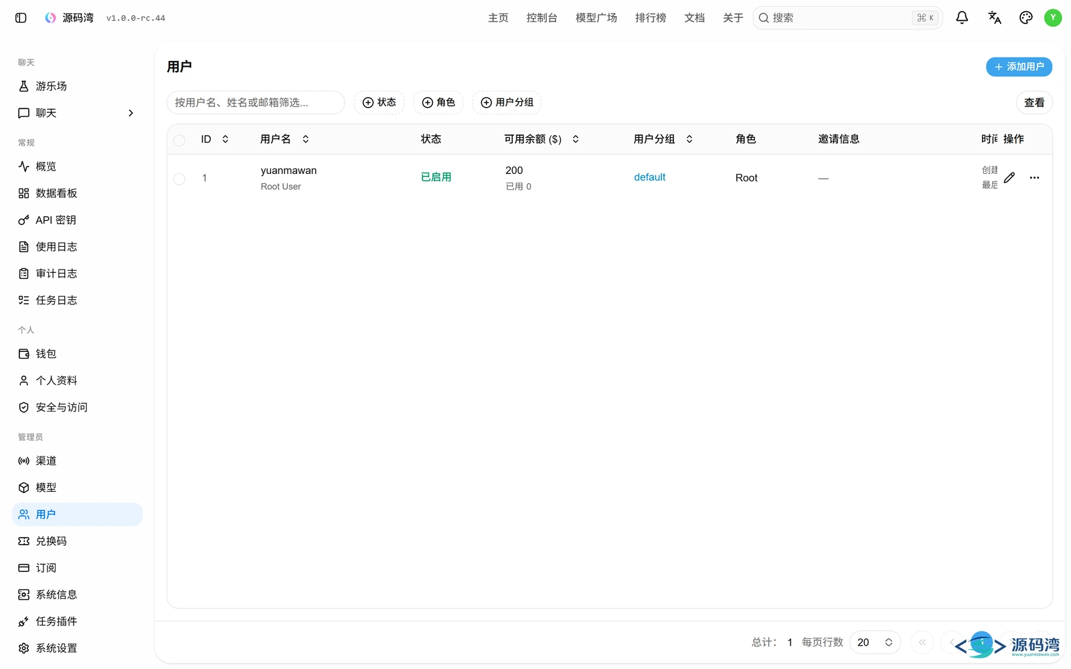Open 模型 models admin page
Screen dimensions: 1071x669
[77, 488]
